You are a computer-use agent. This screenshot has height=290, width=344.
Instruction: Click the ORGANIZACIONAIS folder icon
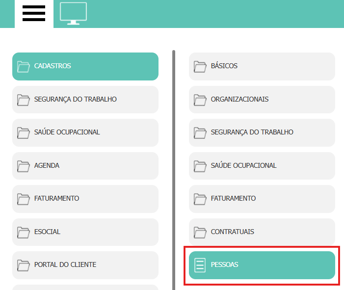pos(200,100)
